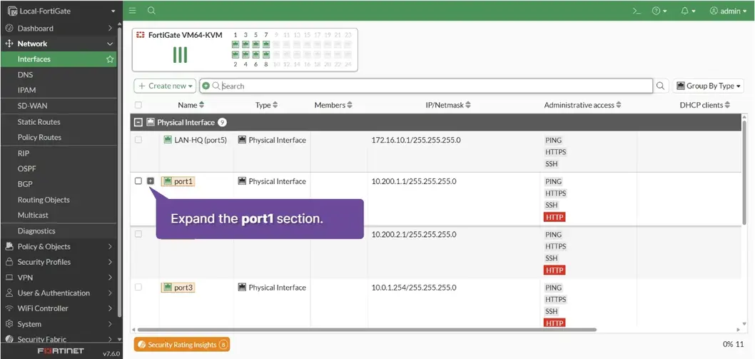The width and height of the screenshot is (755, 359).
Task: Click the 10.200.1.1/255.255.255.0 cell
Action: 414,182
